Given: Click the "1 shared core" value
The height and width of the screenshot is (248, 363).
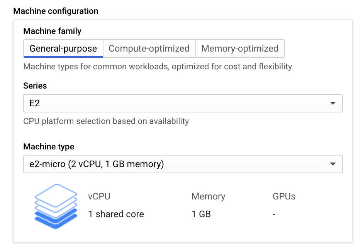Looking at the screenshot, I should (116, 214).
